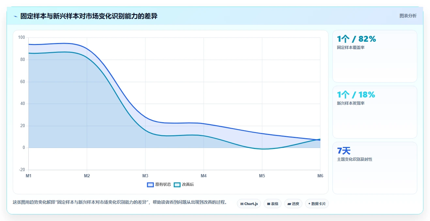Click the M2 axis label

87,176
